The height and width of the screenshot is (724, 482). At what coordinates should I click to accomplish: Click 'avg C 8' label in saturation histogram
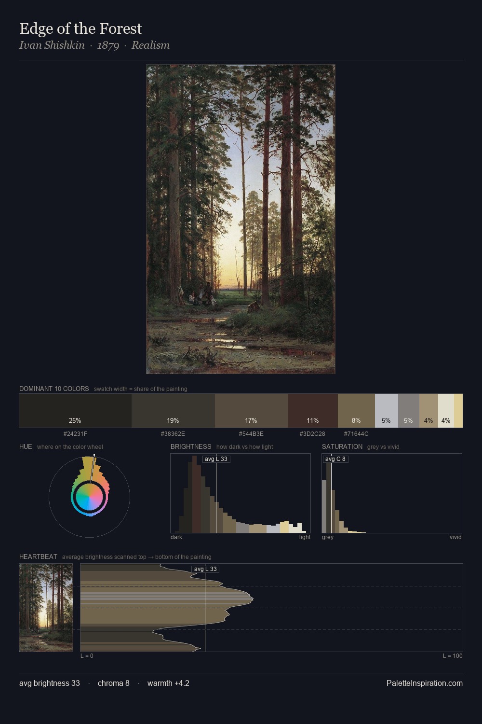point(335,459)
